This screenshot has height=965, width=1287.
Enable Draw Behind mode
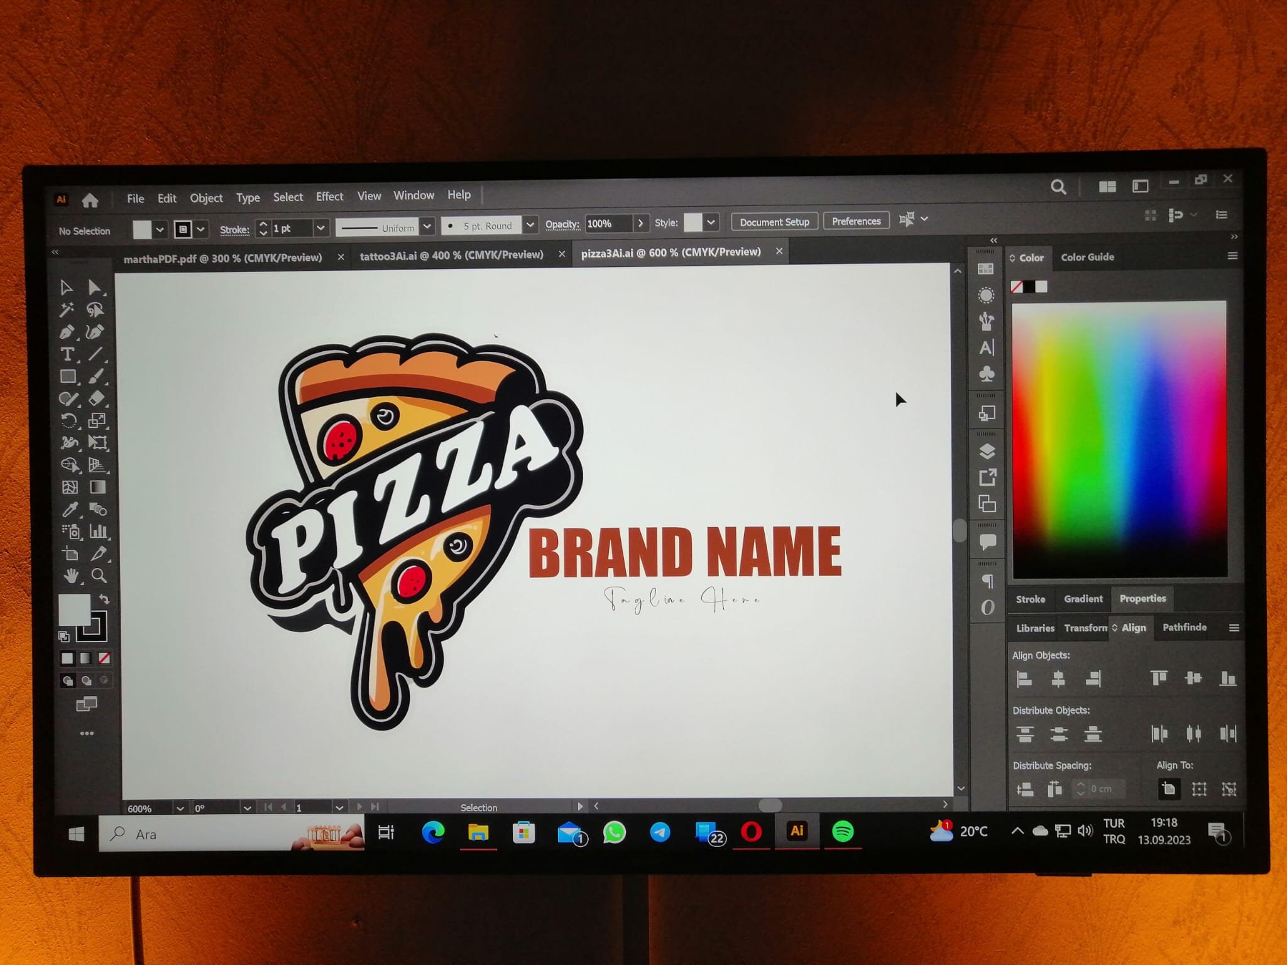(x=85, y=680)
